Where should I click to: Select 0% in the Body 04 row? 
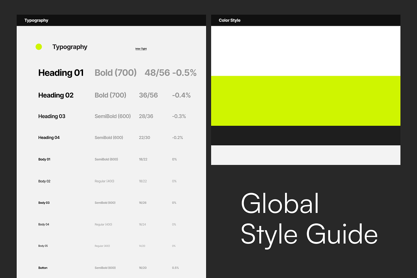[174, 224]
